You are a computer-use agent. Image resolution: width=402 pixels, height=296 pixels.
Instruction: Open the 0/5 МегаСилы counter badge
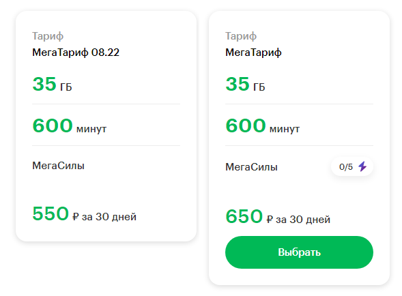[352, 166]
